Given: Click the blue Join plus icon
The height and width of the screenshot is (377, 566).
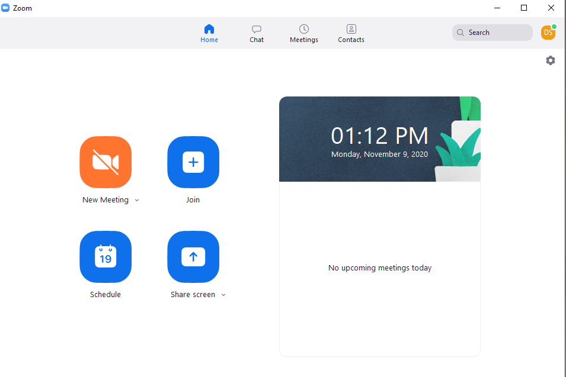Looking at the screenshot, I should [193, 162].
